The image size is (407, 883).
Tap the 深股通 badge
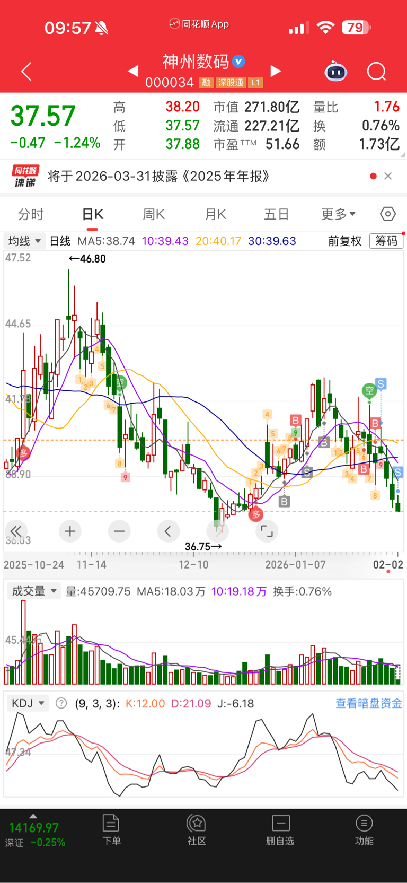[231, 83]
